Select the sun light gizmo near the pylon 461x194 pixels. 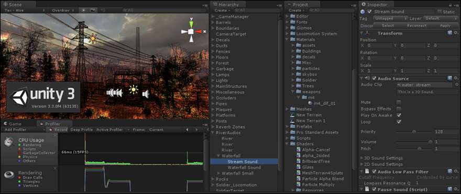click(x=93, y=39)
